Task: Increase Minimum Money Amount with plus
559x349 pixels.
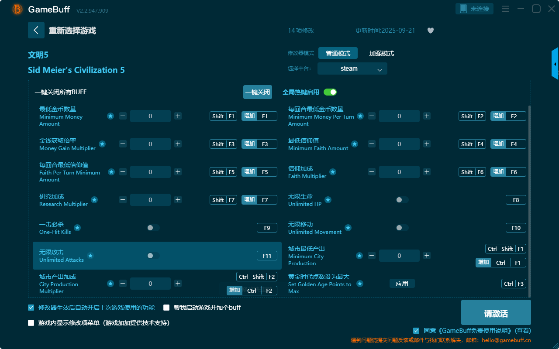Action: pyautogui.click(x=178, y=116)
